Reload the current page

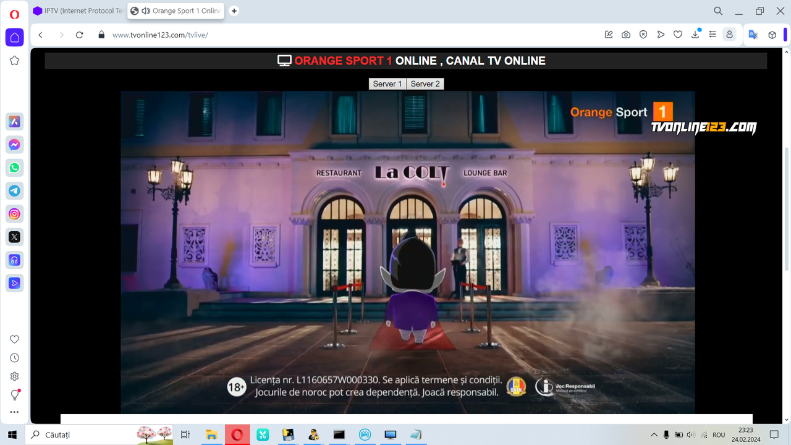tap(80, 35)
